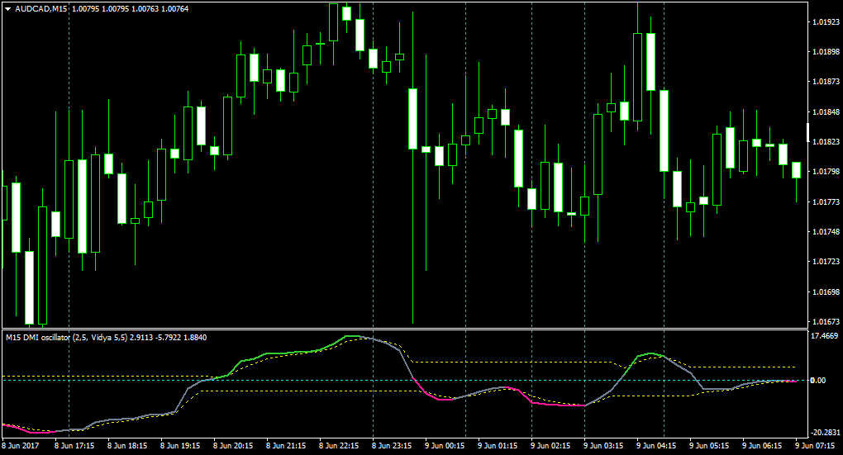Viewport: 843px width, 455px height.
Task: Click price level 1.01823 on the axis
Action: 826,142
